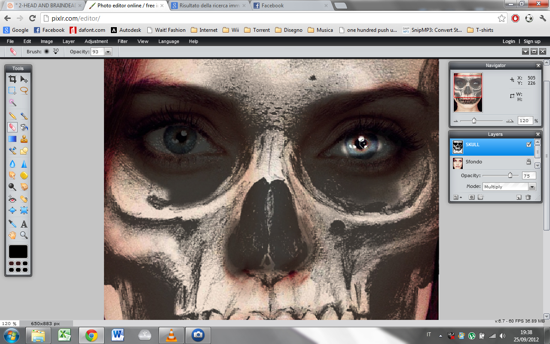550x344 pixels.
Task: Click the Navigator zoom percentage field
Action: coord(525,121)
